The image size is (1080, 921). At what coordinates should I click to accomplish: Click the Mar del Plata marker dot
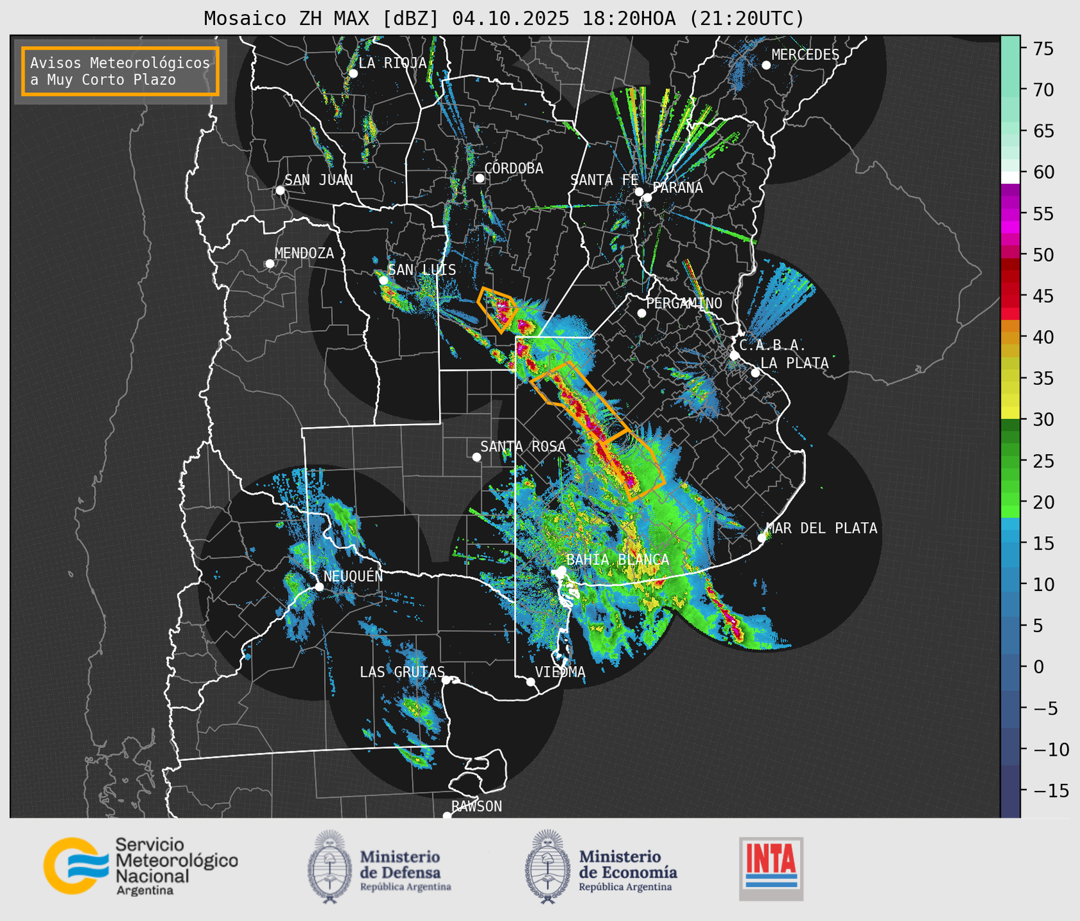coord(761,537)
